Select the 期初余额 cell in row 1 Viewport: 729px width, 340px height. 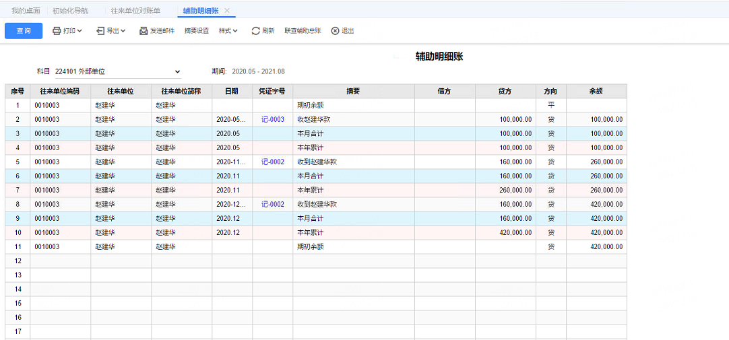click(x=353, y=106)
